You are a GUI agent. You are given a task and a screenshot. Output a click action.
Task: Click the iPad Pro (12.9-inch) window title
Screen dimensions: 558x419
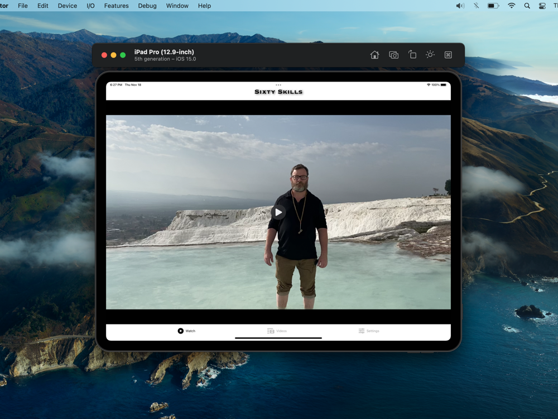[x=164, y=52]
